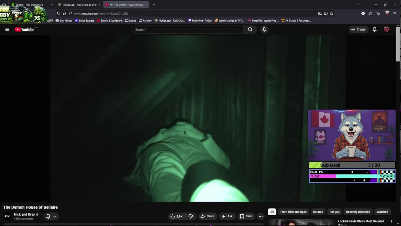Viewport: 401px width, 226px height.
Task: Open the Sports bookmarks folder
Action: pos(131,21)
